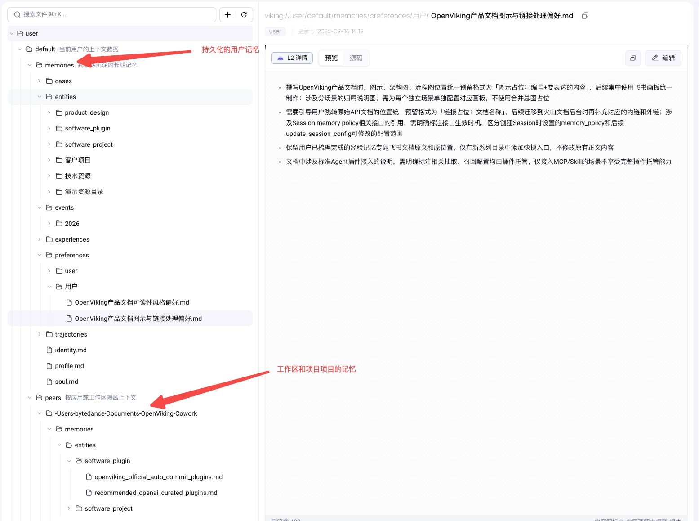Viewport: 699px width, 521px height.
Task: Expand the 客户项目 folder
Action: click(x=49, y=160)
